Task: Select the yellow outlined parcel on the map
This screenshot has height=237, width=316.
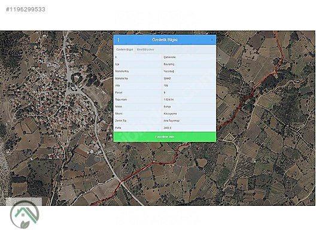Action: coord(229,138)
